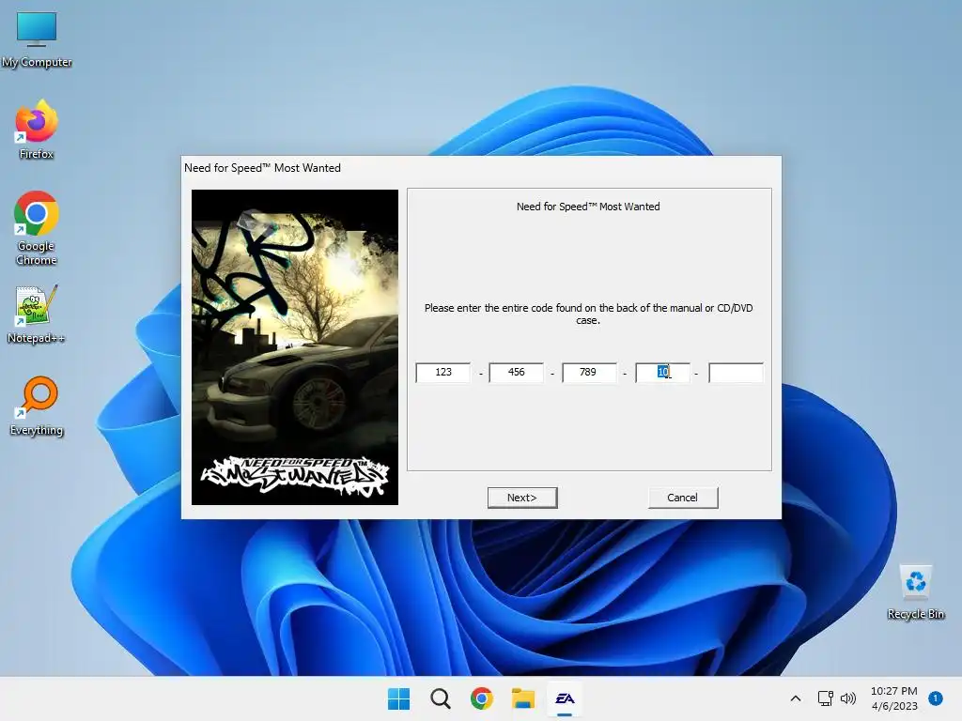Open taskbar Search
962x721 pixels.
(x=441, y=698)
